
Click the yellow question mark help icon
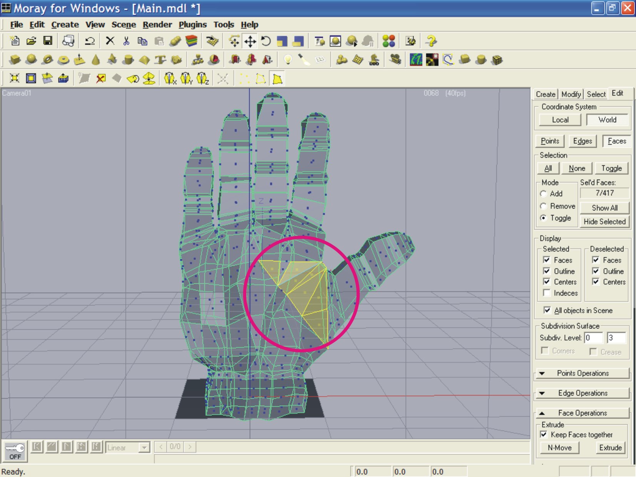click(x=431, y=41)
